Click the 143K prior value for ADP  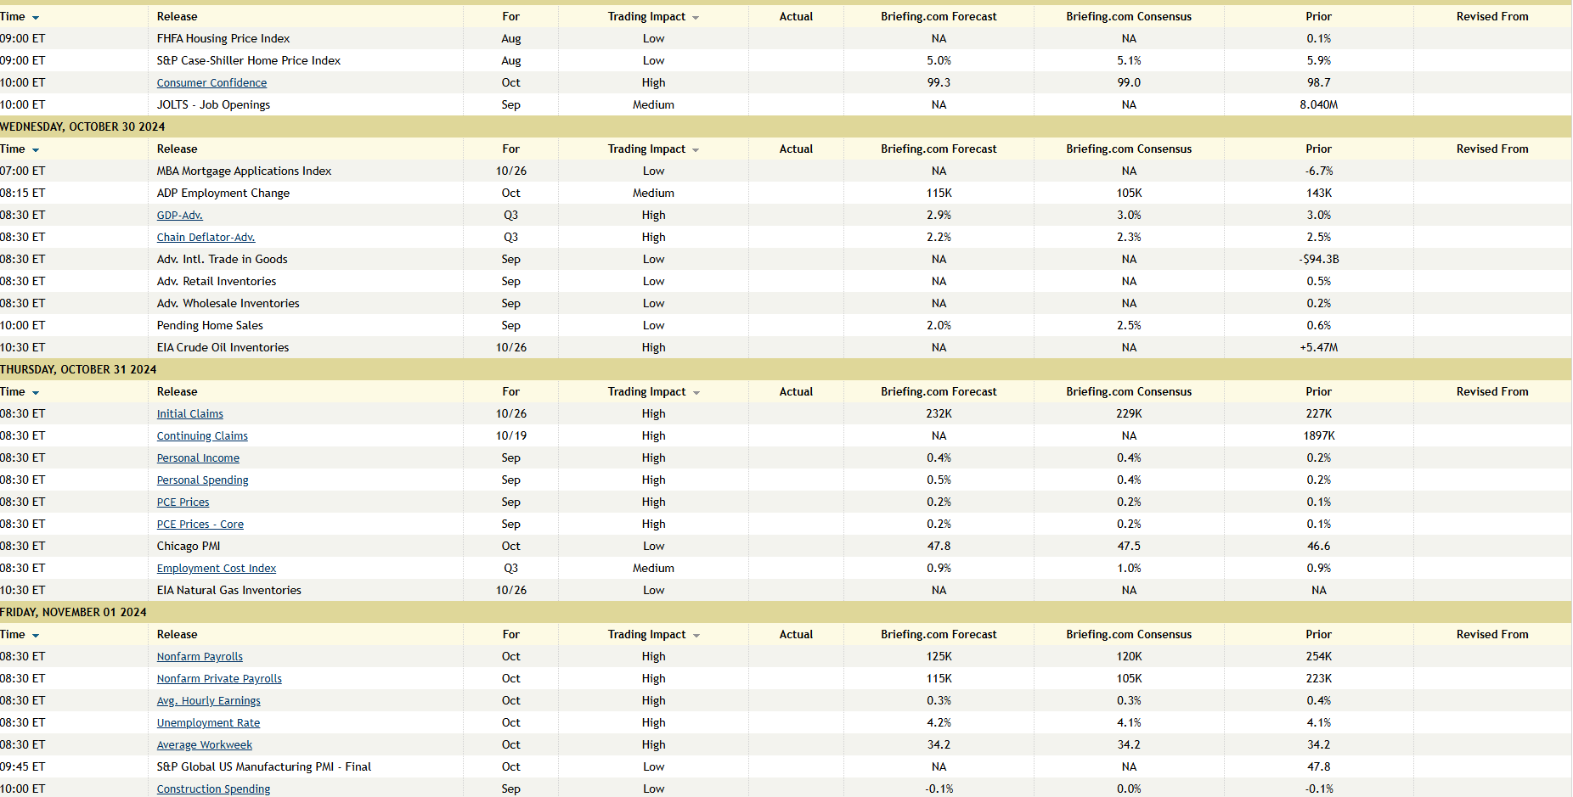1318,193
